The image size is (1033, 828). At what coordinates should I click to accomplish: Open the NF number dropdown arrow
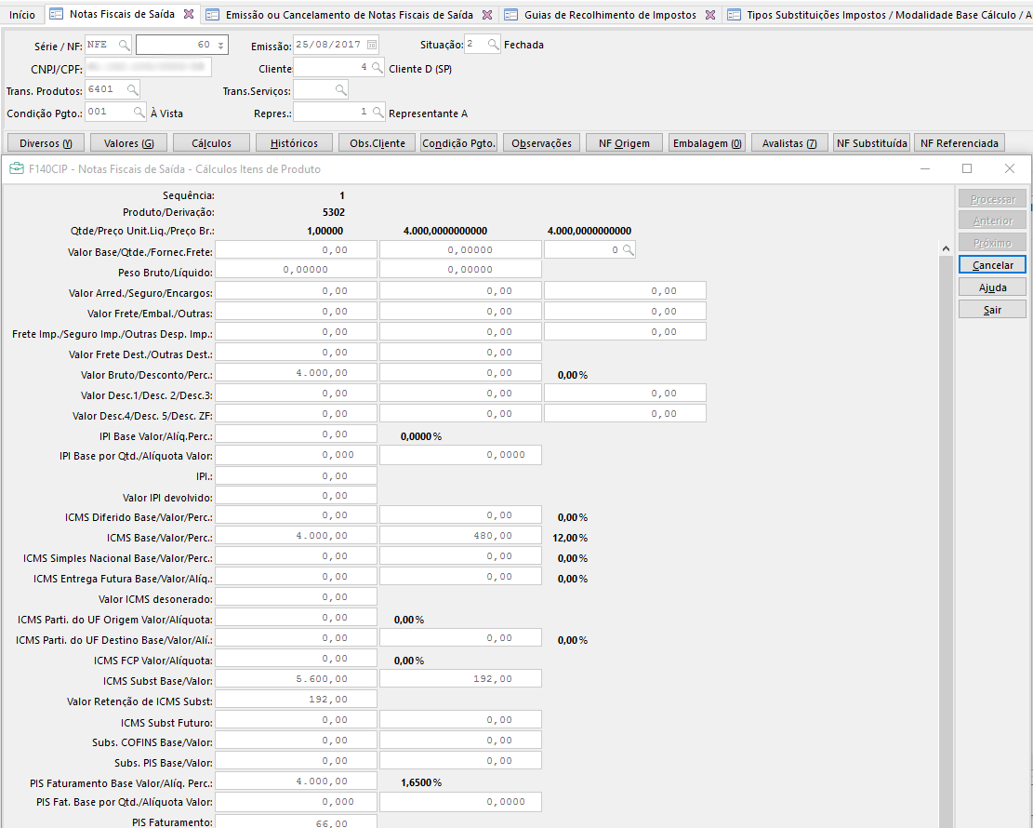coord(220,45)
